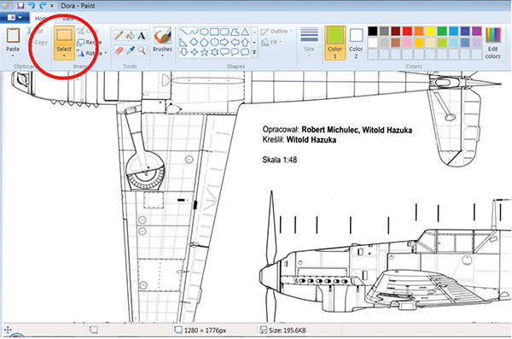Select the Fill with color bucket tool
This screenshot has width=512, height=339.
[x=131, y=35]
